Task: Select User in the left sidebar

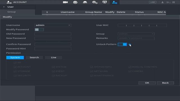Action: tap(10, 7)
